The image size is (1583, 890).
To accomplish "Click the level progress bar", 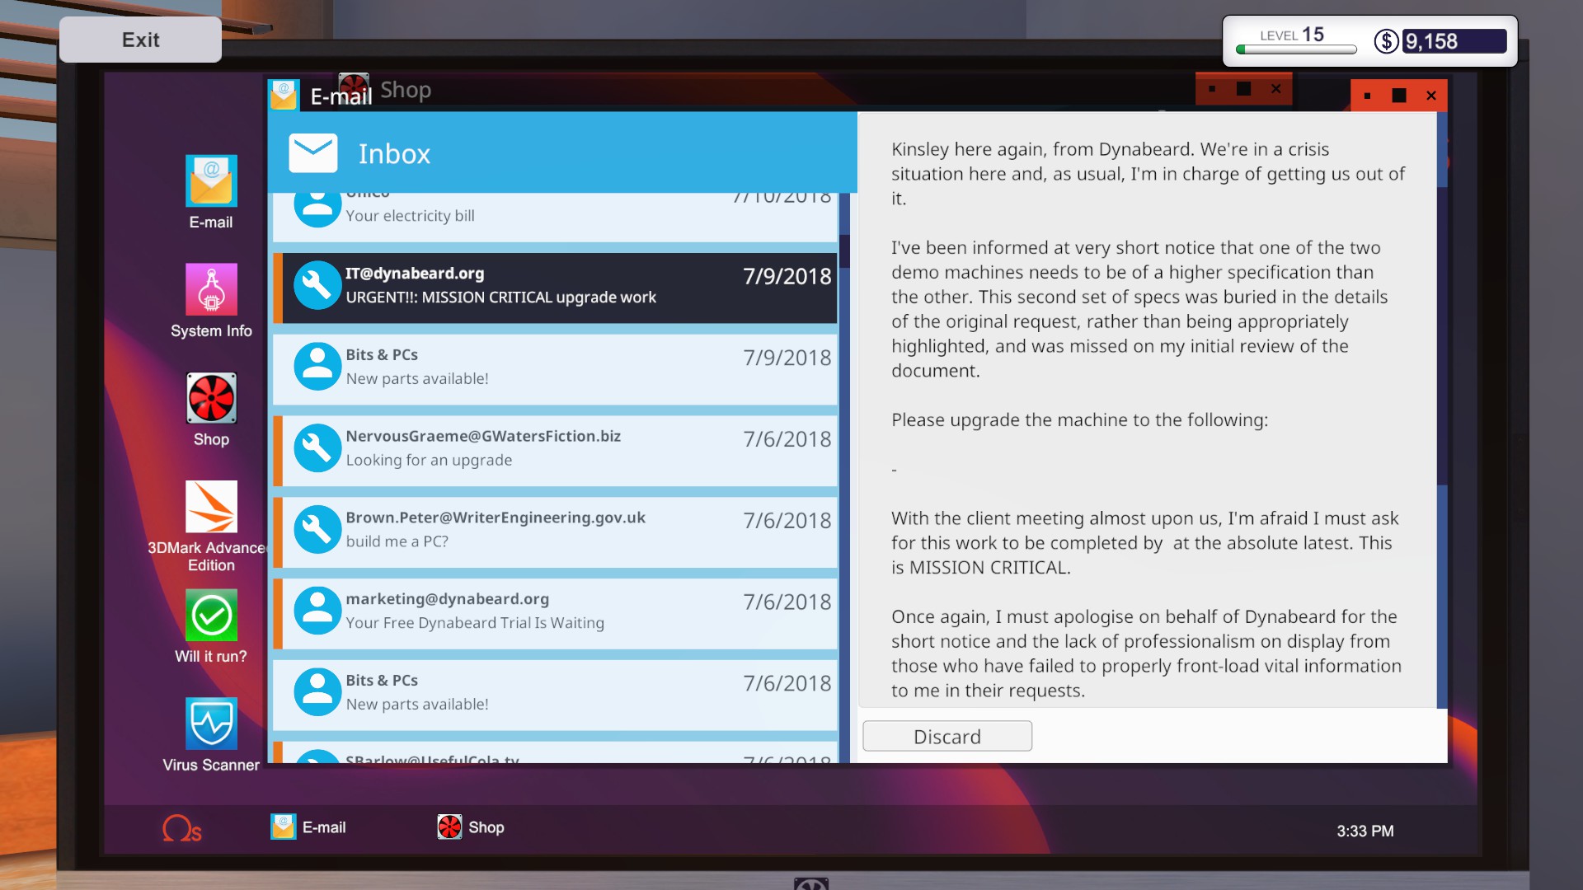I will 1296,49.
